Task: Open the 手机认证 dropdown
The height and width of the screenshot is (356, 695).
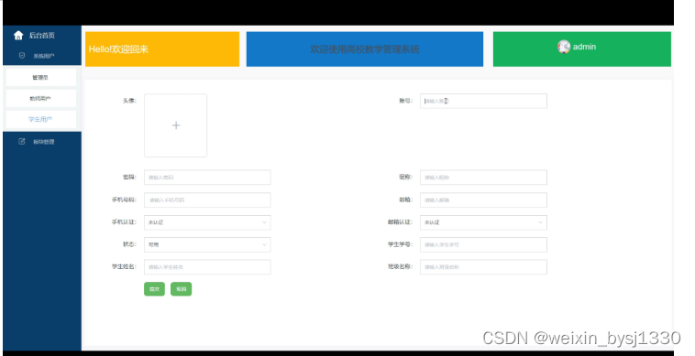Action: pyautogui.click(x=207, y=222)
